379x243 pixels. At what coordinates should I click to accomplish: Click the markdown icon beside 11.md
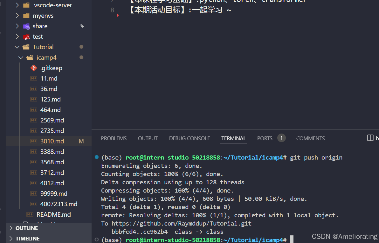(x=33, y=78)
